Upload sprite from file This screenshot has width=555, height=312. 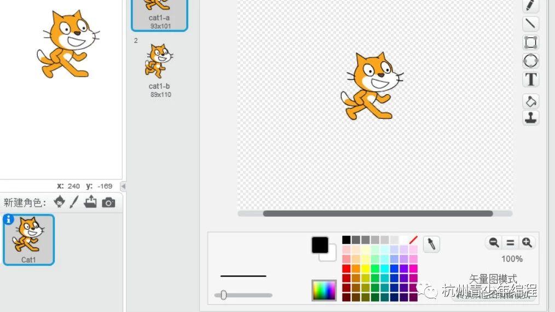90,202
